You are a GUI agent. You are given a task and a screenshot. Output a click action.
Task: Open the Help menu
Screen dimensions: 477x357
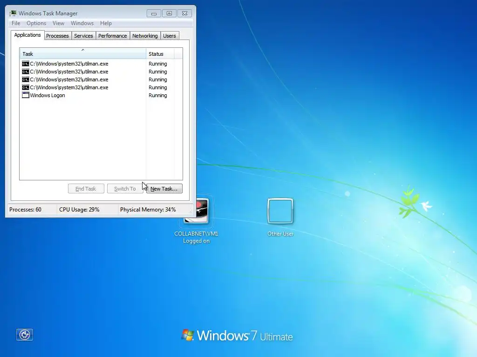(106, 23)
